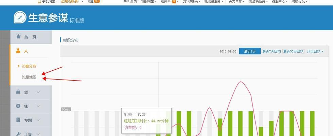Screen dimensions: 333x136
Task: Open the 消息 messages link
Action: [90, 1]
